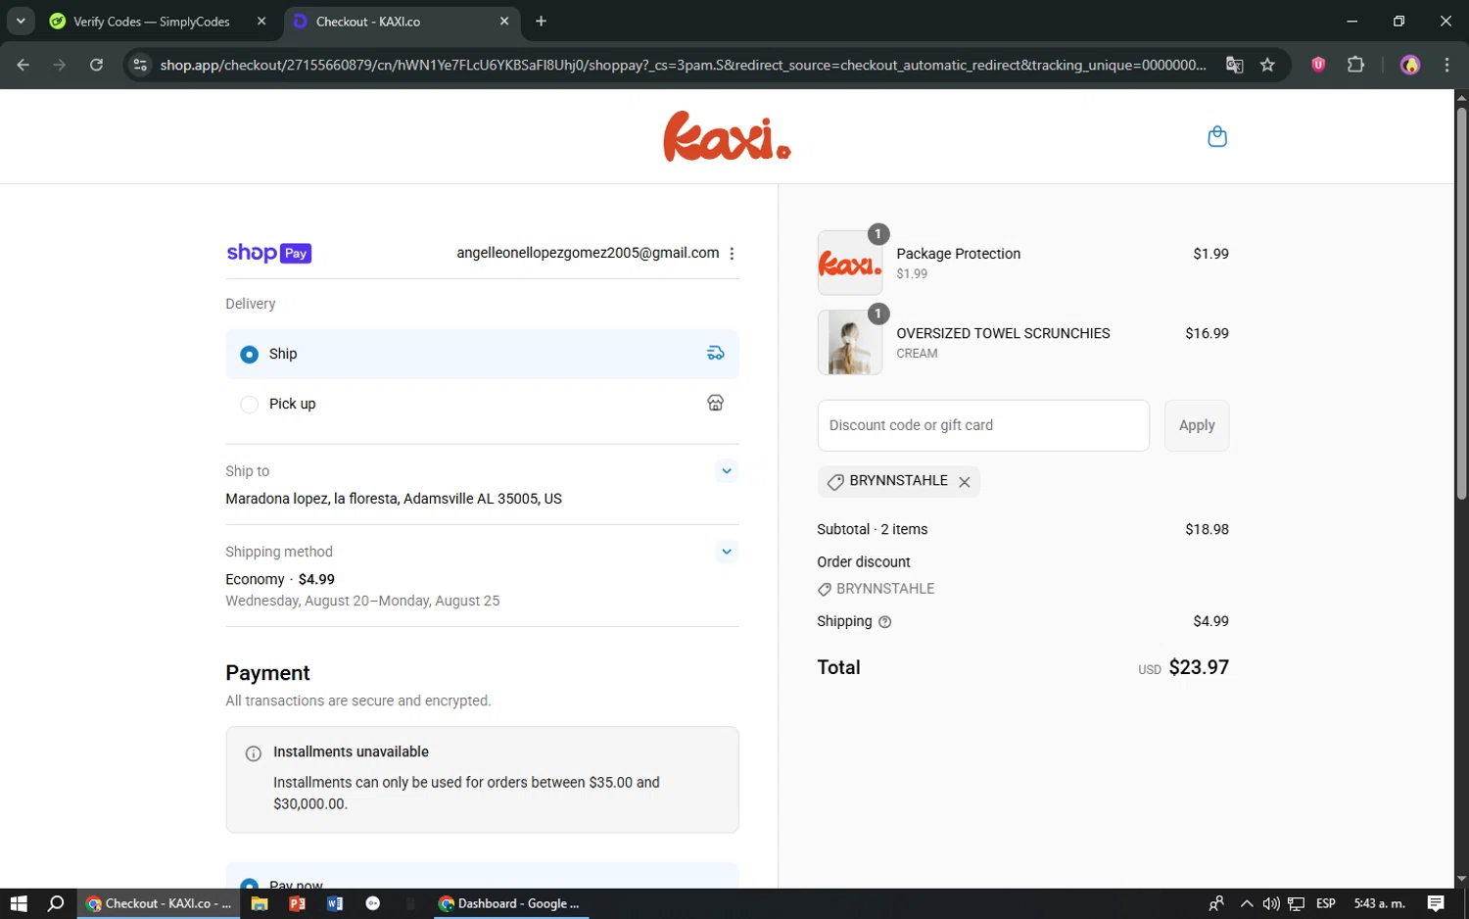Click the browser address bar URL
Screen dimensions: 1469x919
(683, 65)
